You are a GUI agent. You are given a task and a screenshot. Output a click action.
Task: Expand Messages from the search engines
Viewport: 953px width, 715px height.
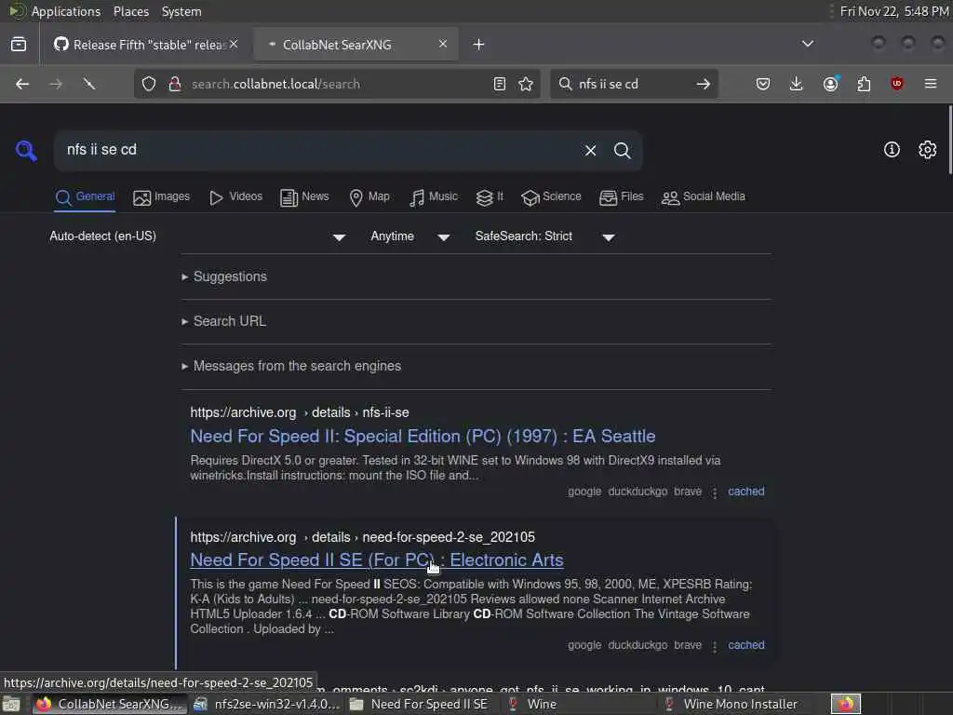click(291, 366)
